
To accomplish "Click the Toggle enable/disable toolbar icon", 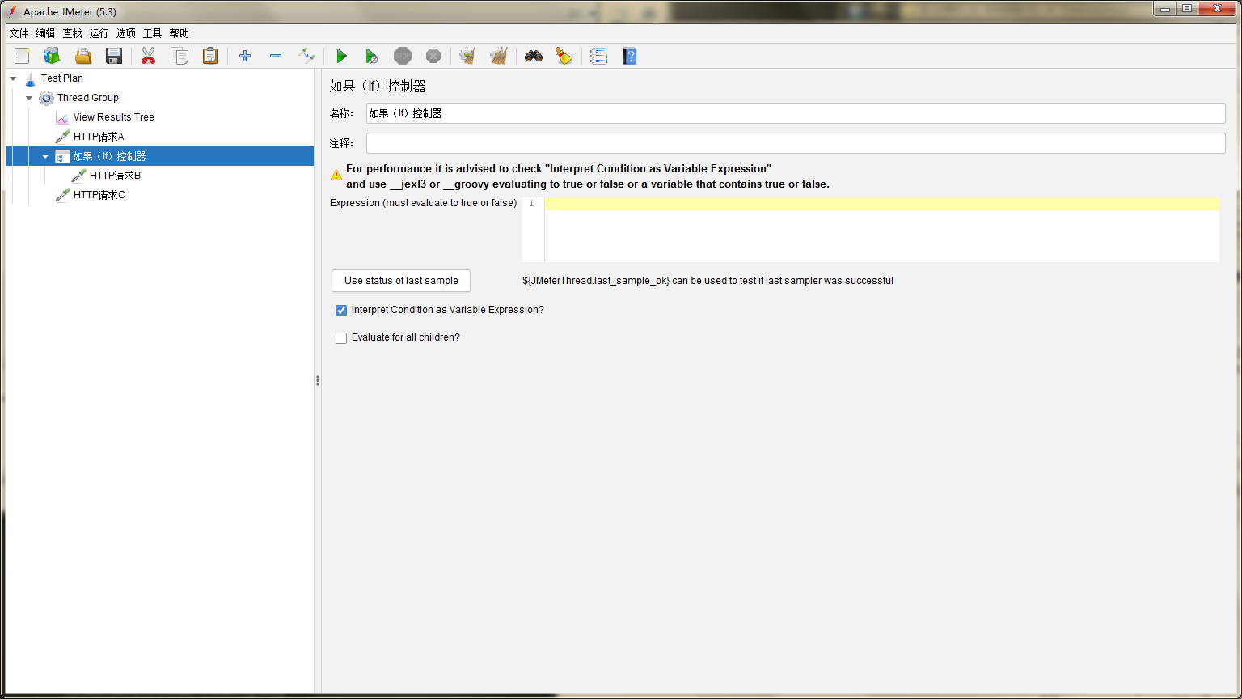I will (306, 56).
